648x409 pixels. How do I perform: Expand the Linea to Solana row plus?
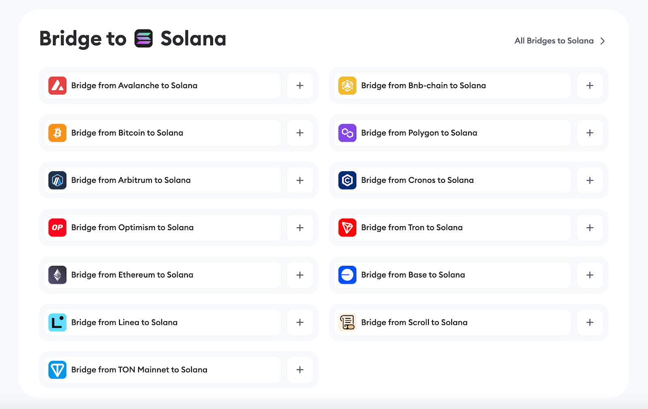[x=300, y=322]
